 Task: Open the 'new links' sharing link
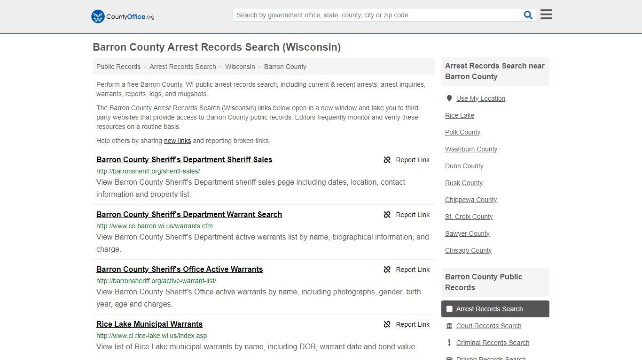[x=177, y=141]
